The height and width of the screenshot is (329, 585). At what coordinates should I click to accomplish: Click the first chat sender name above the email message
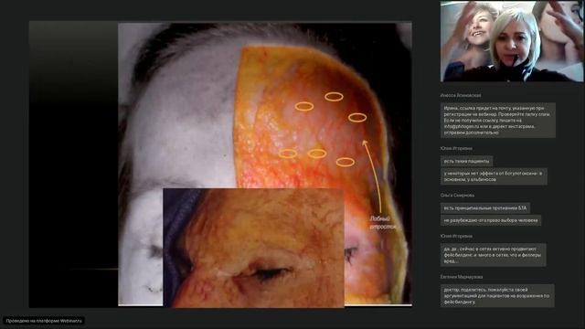coord(461,95)
